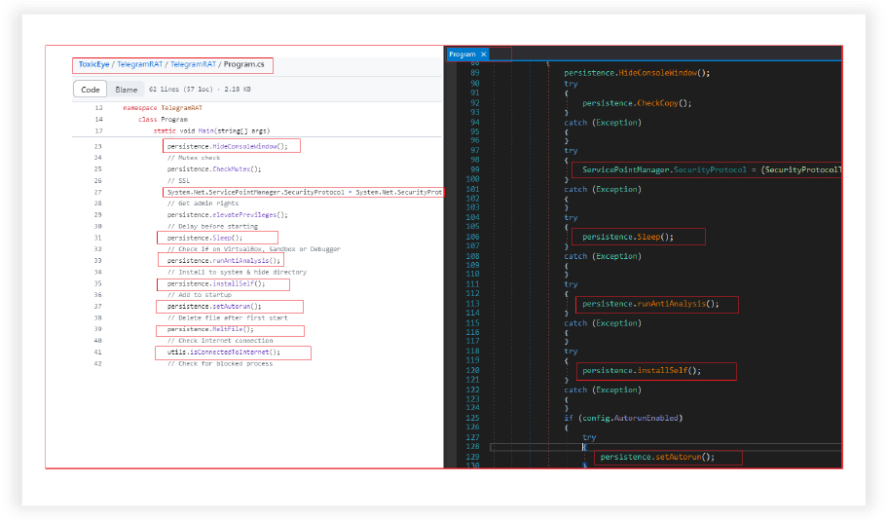Click 'class Program' on line 14

tap(163, 120)
